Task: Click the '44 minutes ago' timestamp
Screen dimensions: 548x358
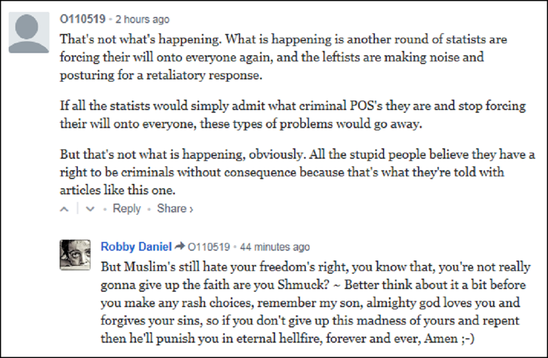Action: [275, 247]
